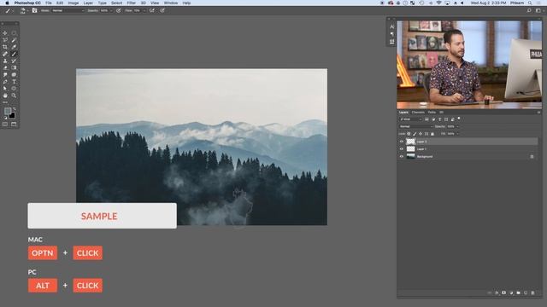Viewport: 547px width, 307px height.
Task: Open the brush preset picker dropdown
Action: pos(27,10)
